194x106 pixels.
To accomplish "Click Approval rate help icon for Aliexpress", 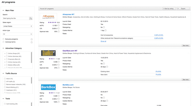I will pyautogui.click(x=59, y=31).
